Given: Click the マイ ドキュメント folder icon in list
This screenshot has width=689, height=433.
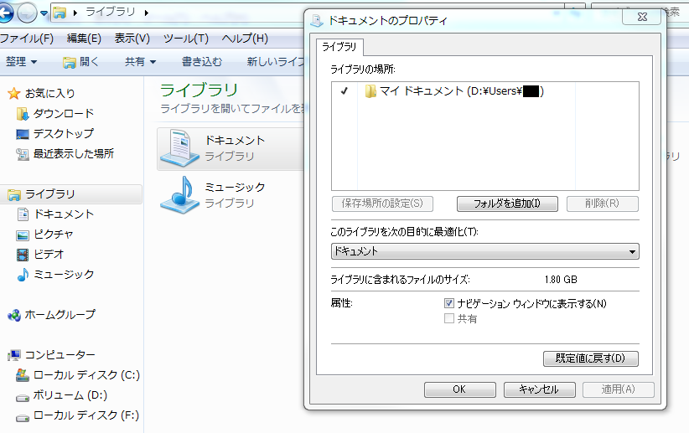Looking at the screenshot, I should click(370, 91).
